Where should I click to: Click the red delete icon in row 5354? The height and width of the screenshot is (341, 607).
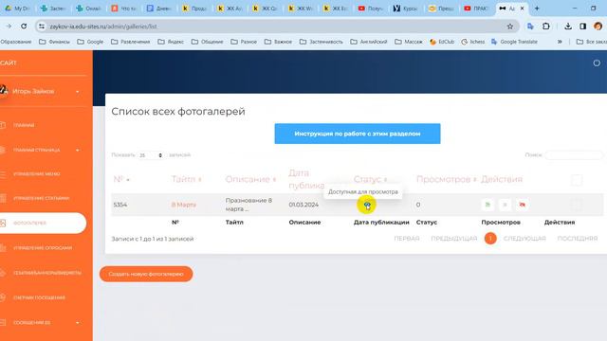523,205
